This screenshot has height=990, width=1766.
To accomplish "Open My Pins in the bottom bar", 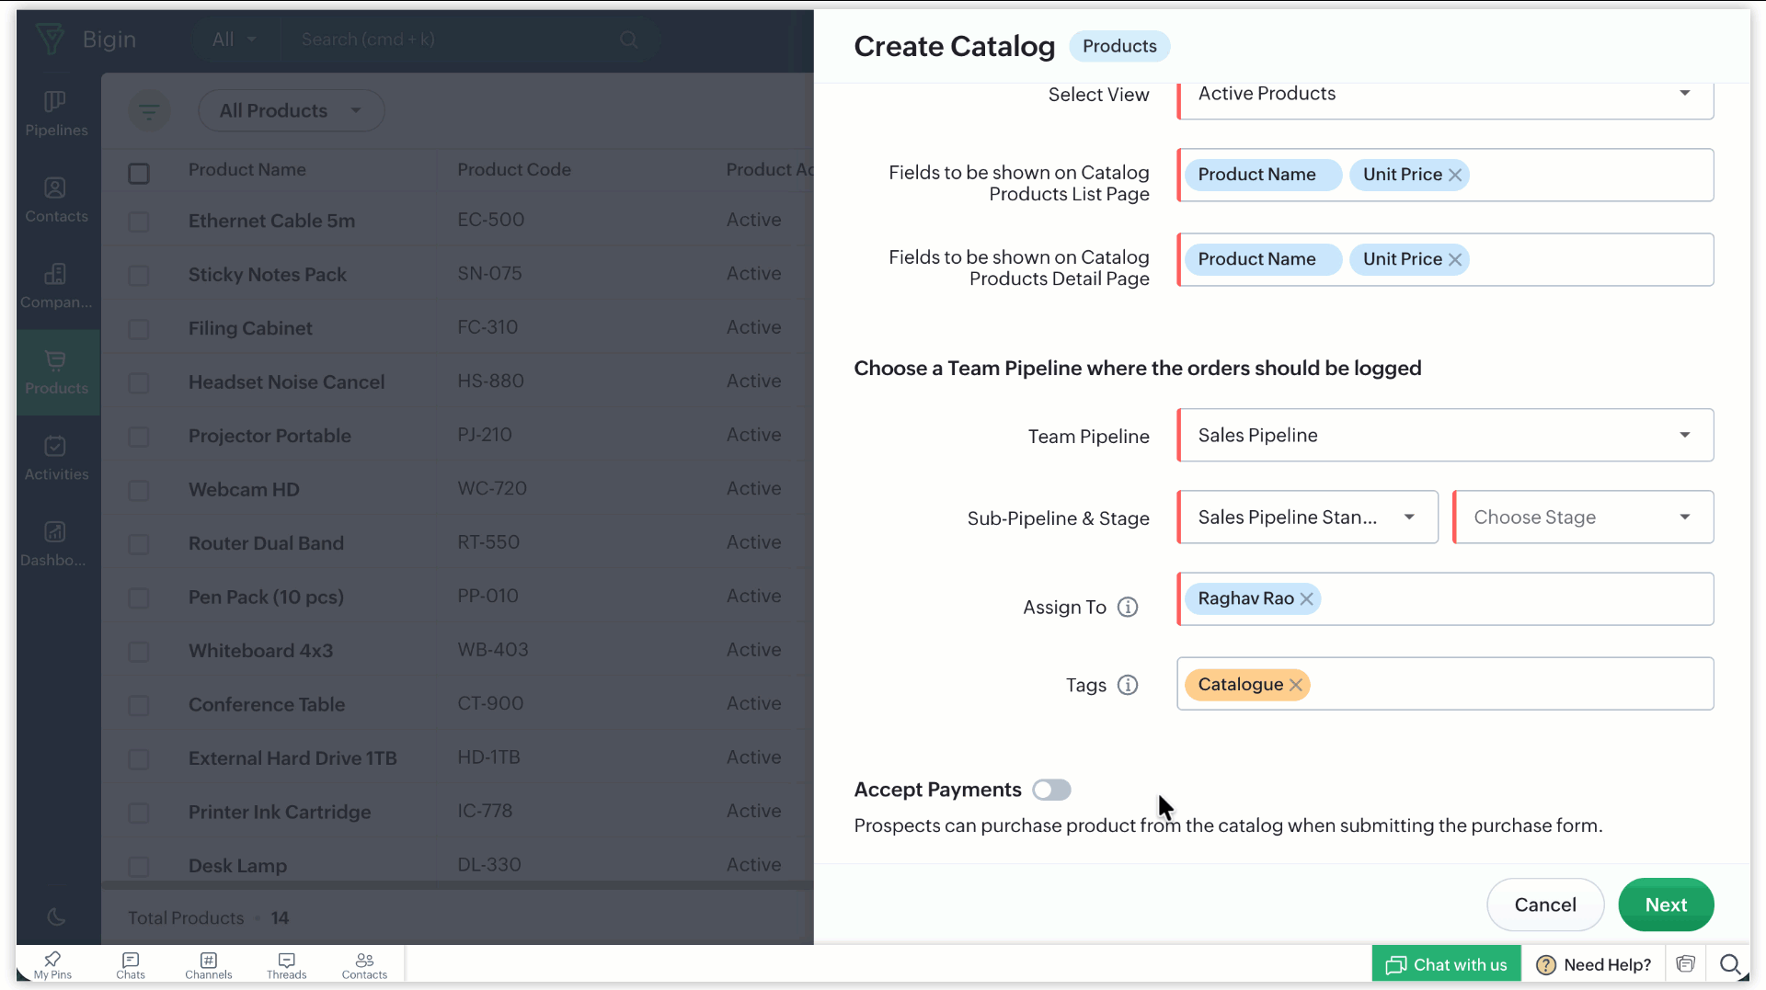I will click(52, 965).
